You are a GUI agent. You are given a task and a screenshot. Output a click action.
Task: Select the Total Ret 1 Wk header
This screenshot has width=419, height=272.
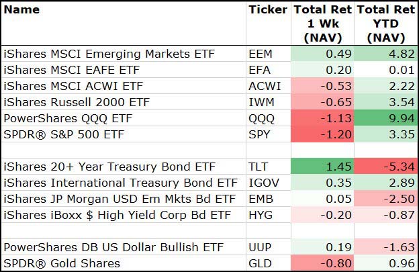323,24
